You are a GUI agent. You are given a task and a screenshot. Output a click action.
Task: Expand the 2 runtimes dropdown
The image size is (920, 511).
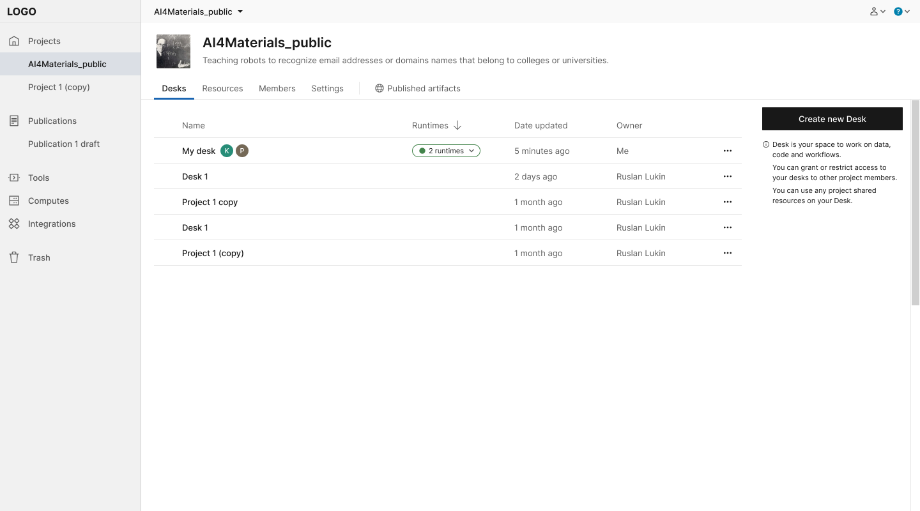click(x=446, y=151)
